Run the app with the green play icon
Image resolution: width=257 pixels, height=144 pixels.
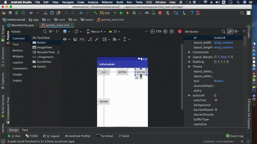tap(121, 13)
